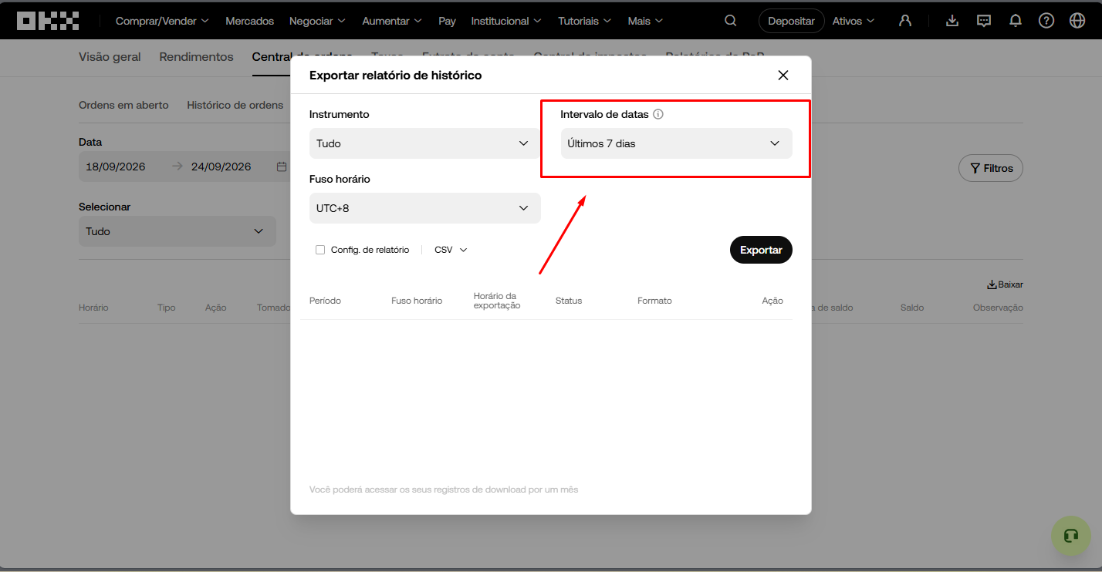This screenshot has width=1102, height=572.
Task: Enable the Config. de relatório checkbox
Action: (x=320, y=250)
